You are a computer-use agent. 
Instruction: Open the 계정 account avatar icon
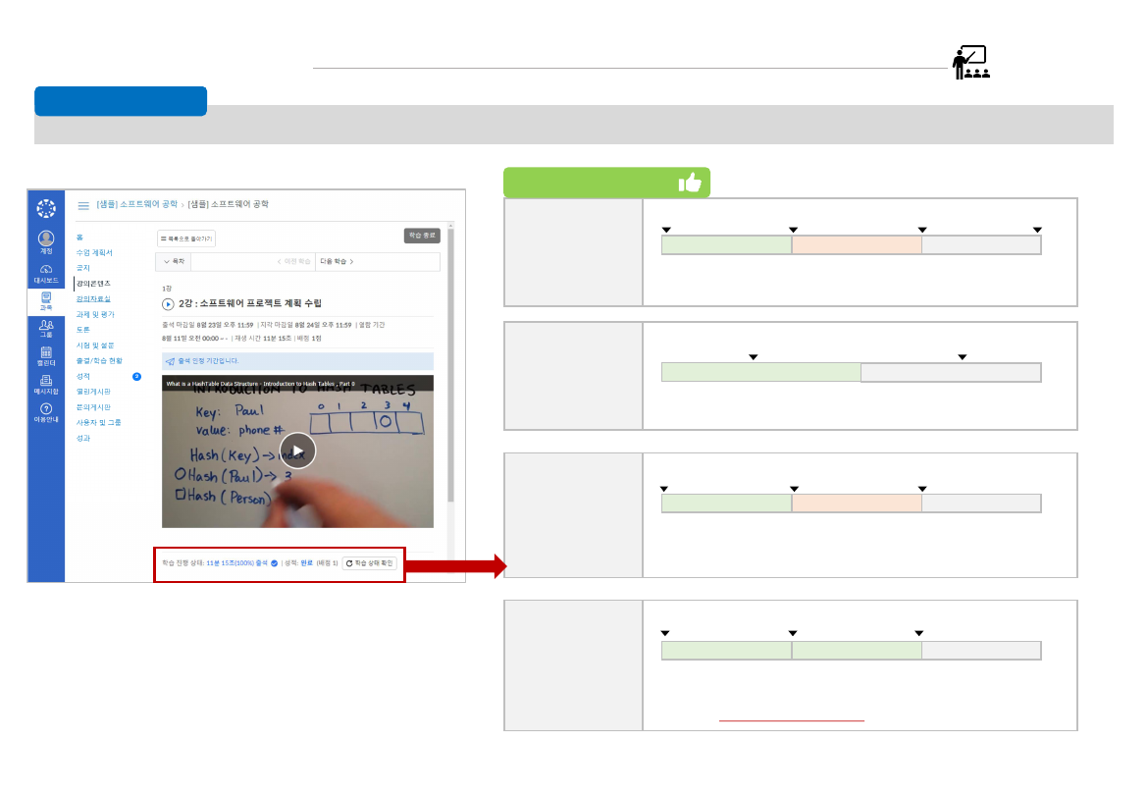(46, 238)
